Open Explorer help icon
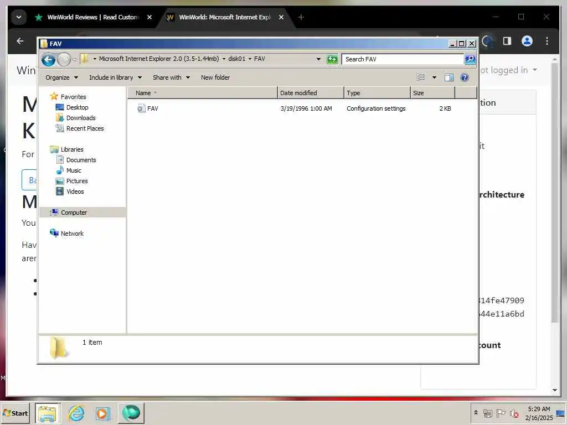This screenshot has width=567, height=425. (x=465, y=77)
